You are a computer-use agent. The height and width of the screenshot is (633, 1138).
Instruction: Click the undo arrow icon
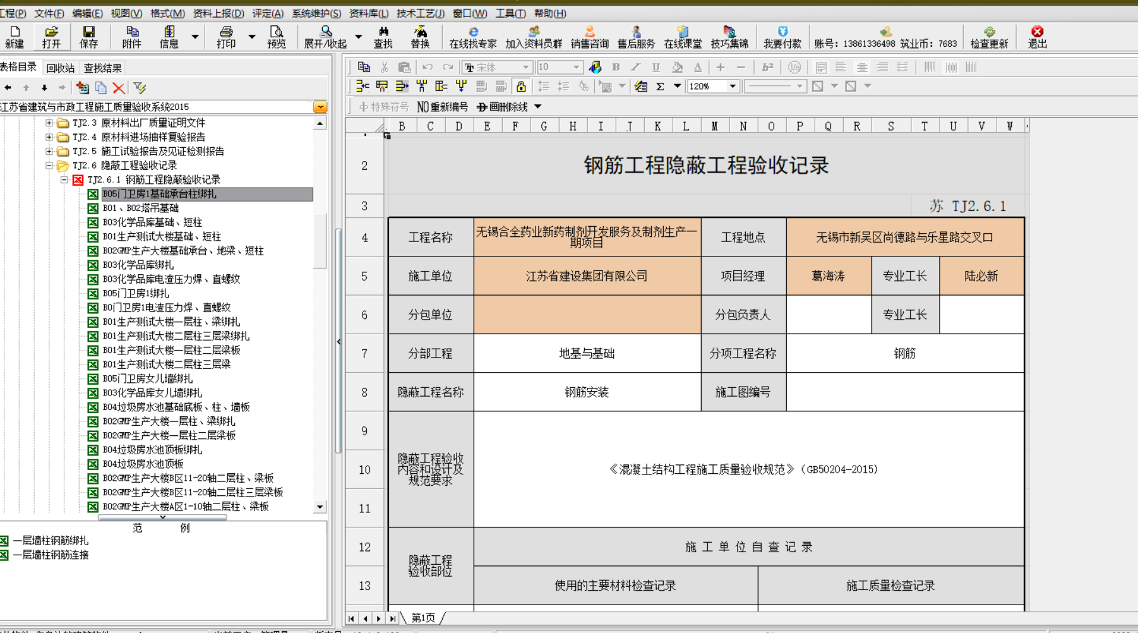428,67
